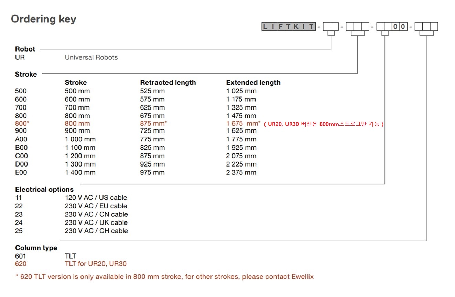455x297 pixels.
Task: Select the 230 V AC / UK cable option
Action: pyautogui.click(x=96, y=222)
